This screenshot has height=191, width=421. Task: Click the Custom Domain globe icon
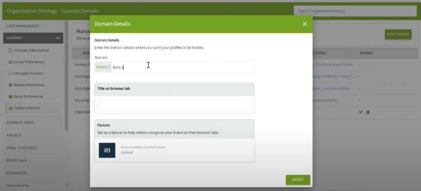pos(11,108)
